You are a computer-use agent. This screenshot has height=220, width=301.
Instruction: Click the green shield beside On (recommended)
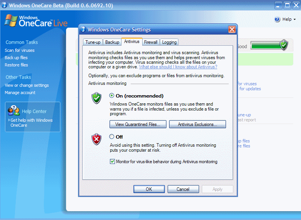click(x=96, y=98)
